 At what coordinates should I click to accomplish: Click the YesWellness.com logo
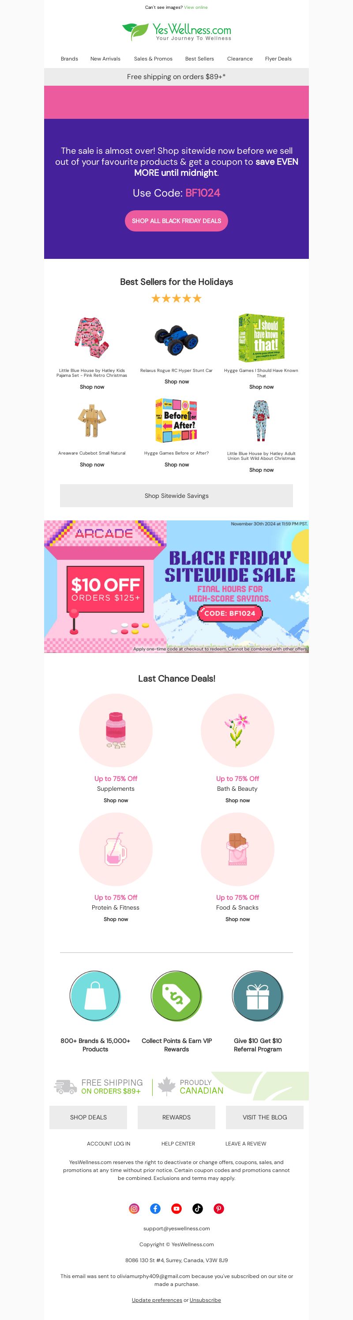click(176, 32)
